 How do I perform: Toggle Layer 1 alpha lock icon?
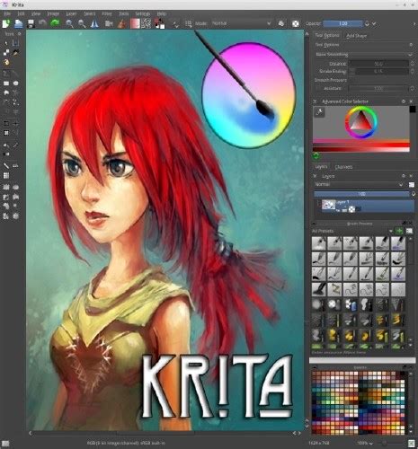point(351,209)
